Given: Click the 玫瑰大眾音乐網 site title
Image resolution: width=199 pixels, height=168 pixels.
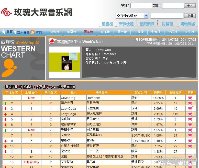Looking at the screenshot, I should coord(43,12).
